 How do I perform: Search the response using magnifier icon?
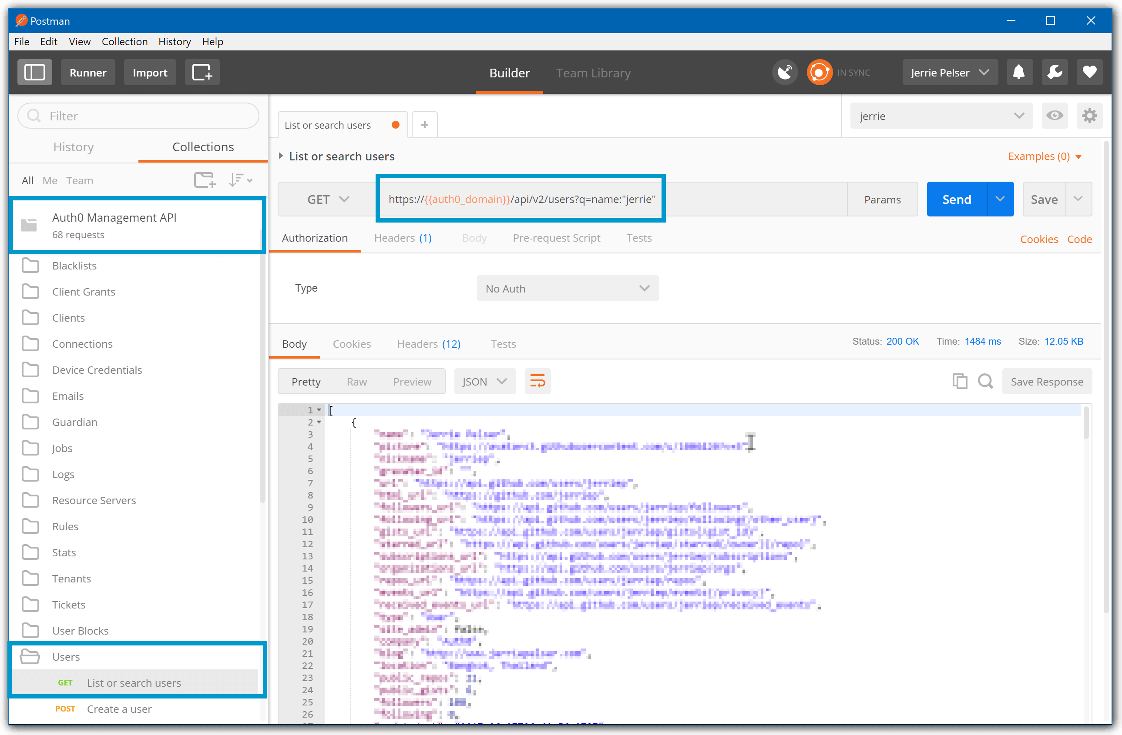pos(985,381)
